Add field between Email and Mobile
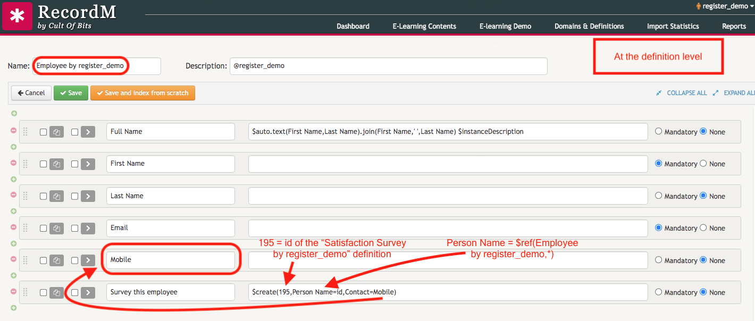The width and height of the screenshot is (755, 321). click(14, 243)
